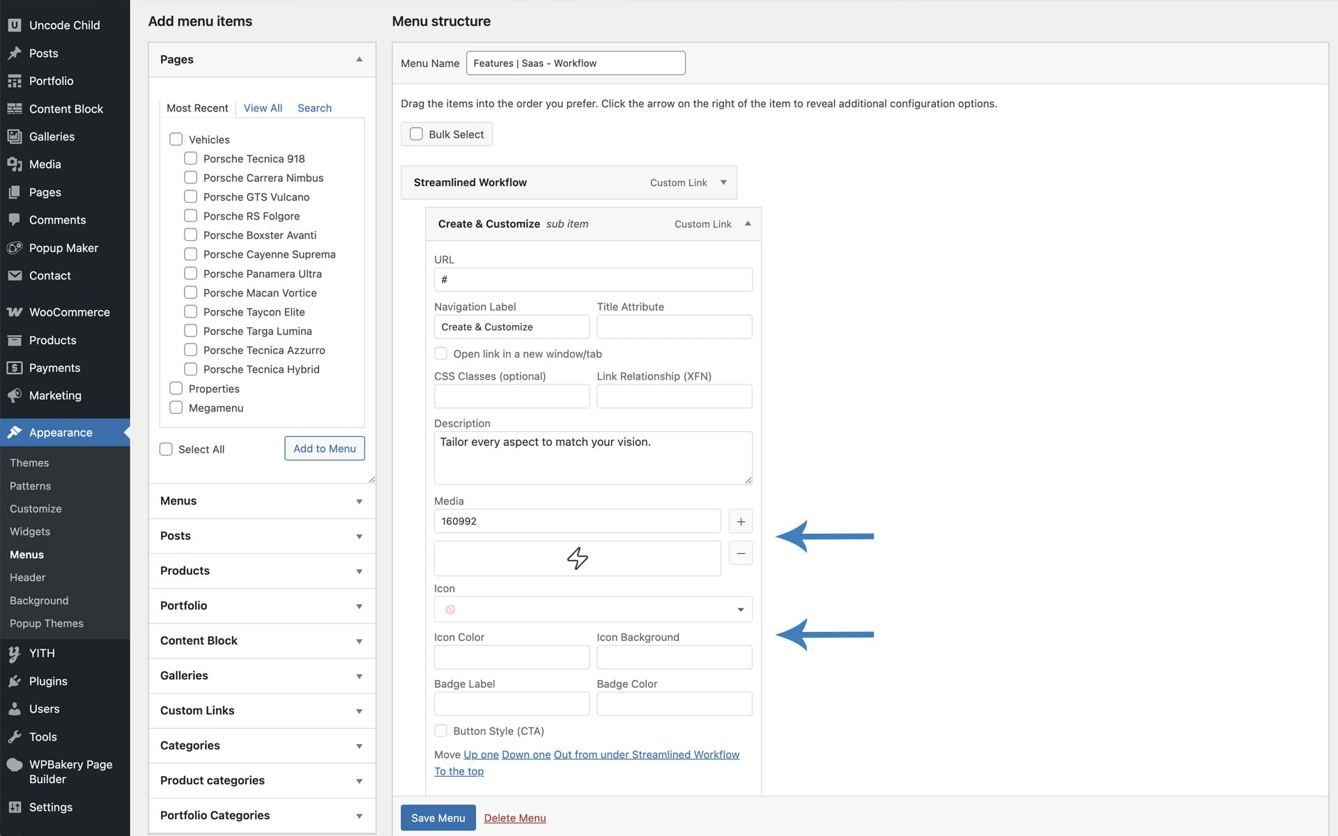Open Popup Maker in admin sidebar
This screenshot has height=836, width=1338.
63,248
